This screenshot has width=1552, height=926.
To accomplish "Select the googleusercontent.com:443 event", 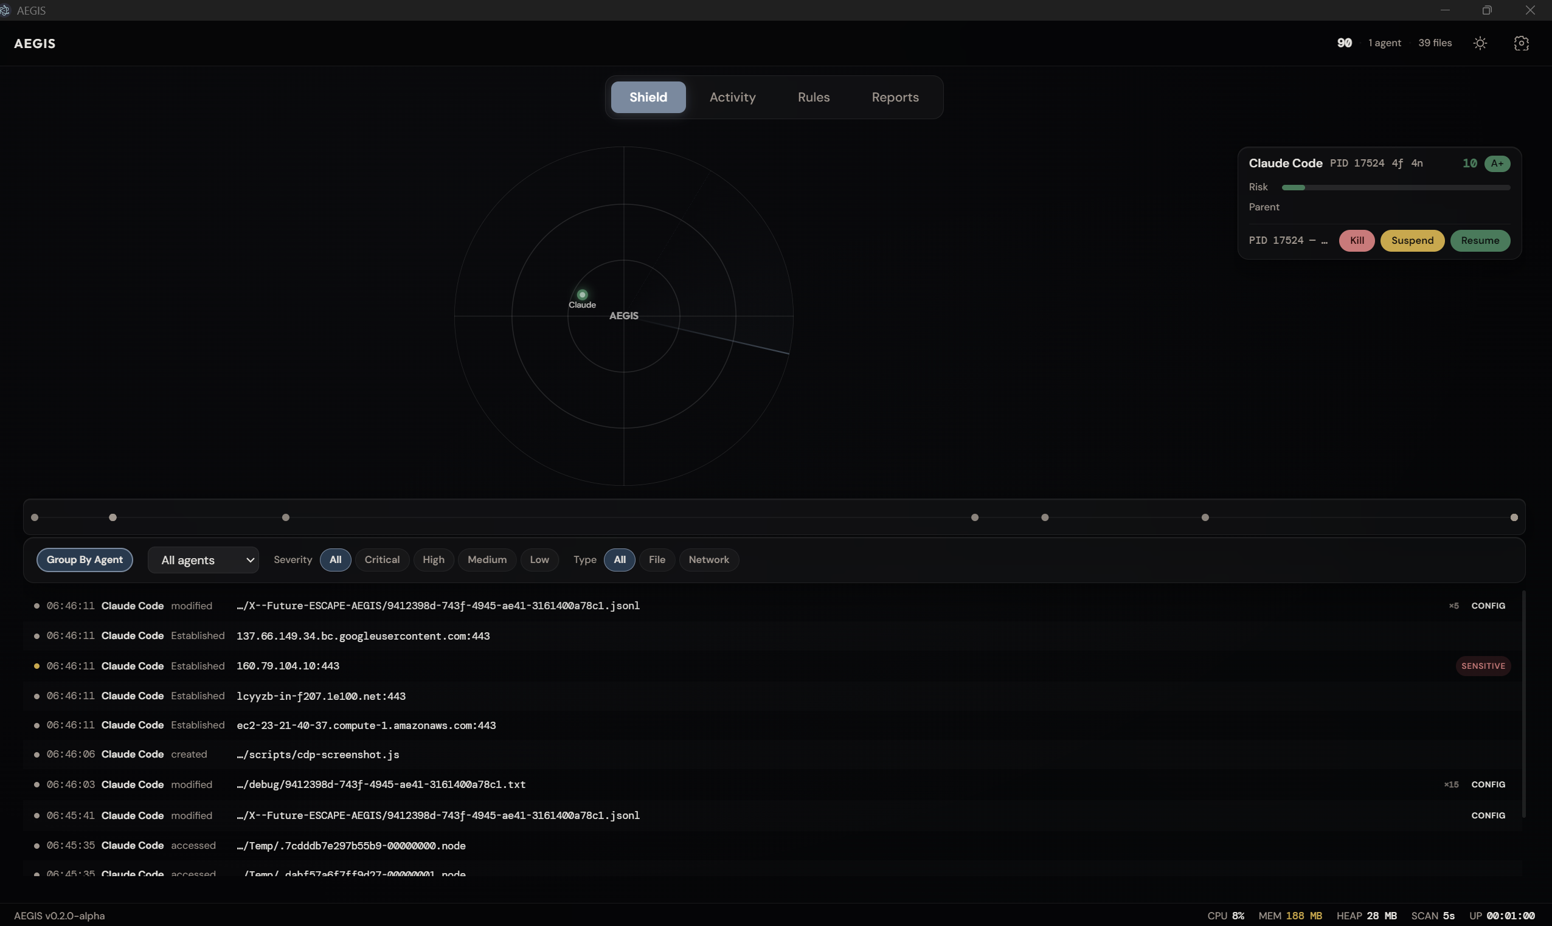I will [772, 636].
